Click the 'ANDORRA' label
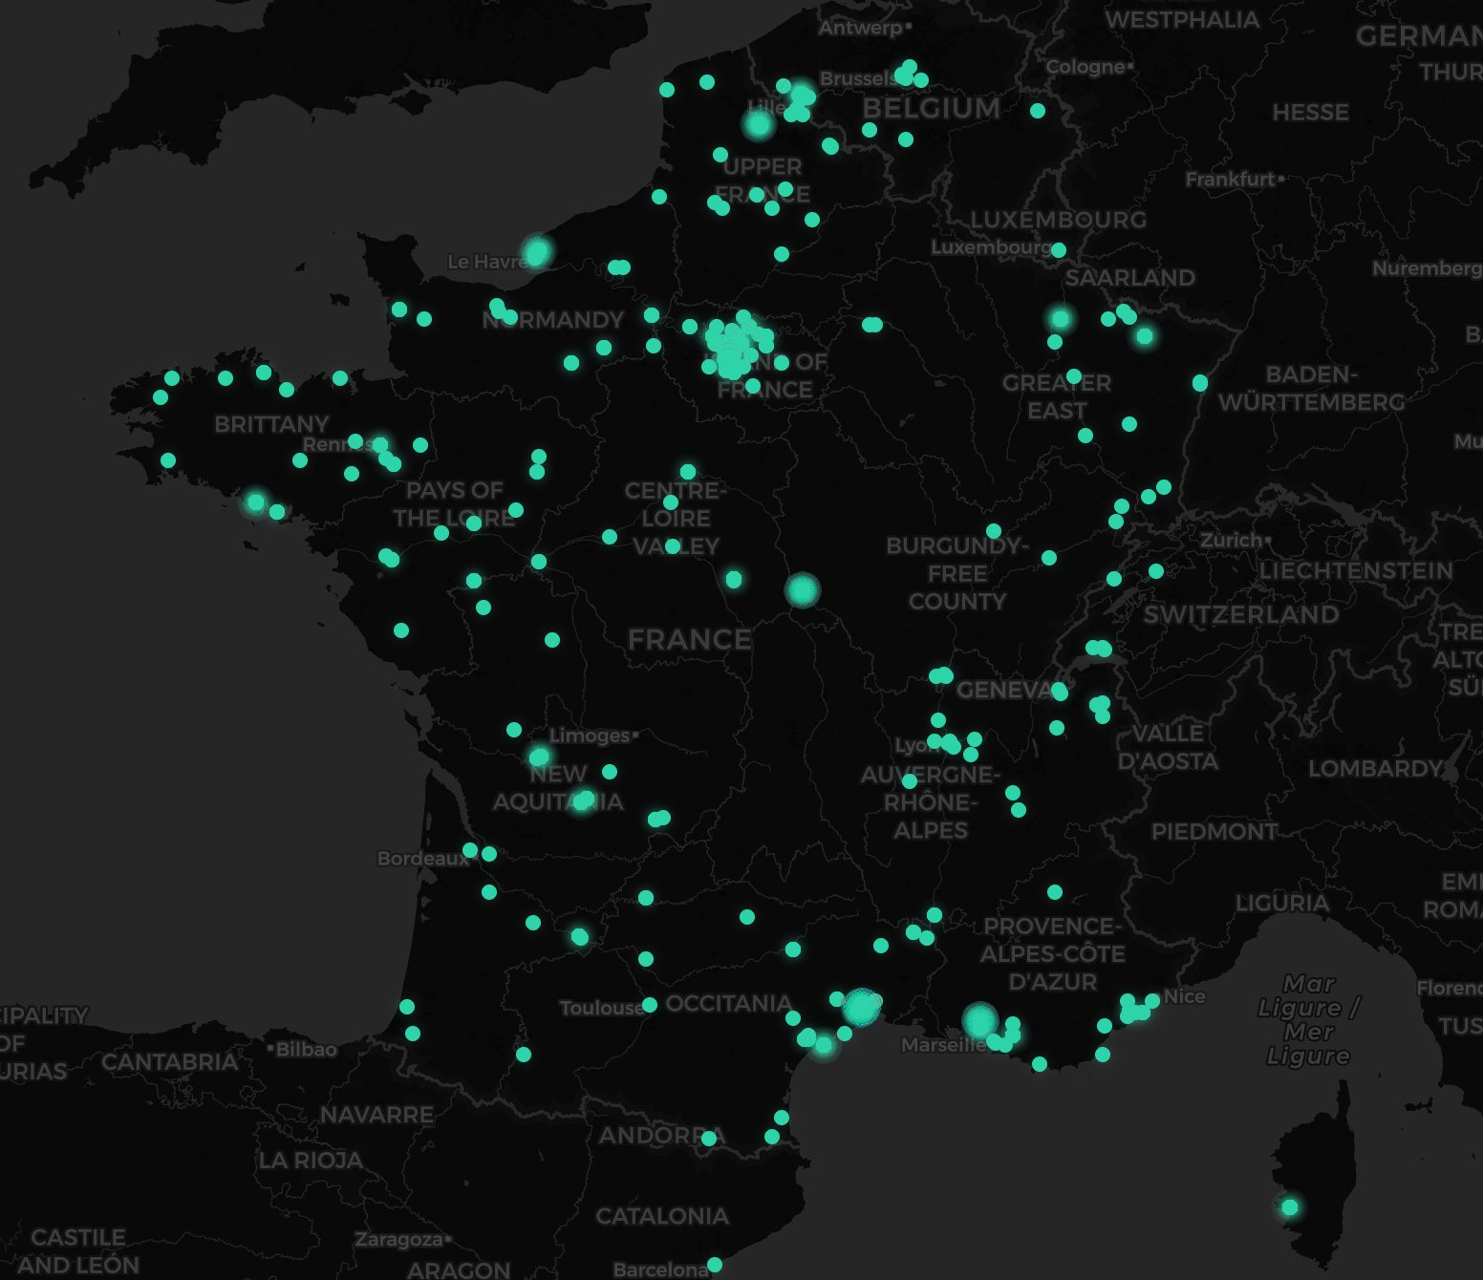 [661, 1136]
